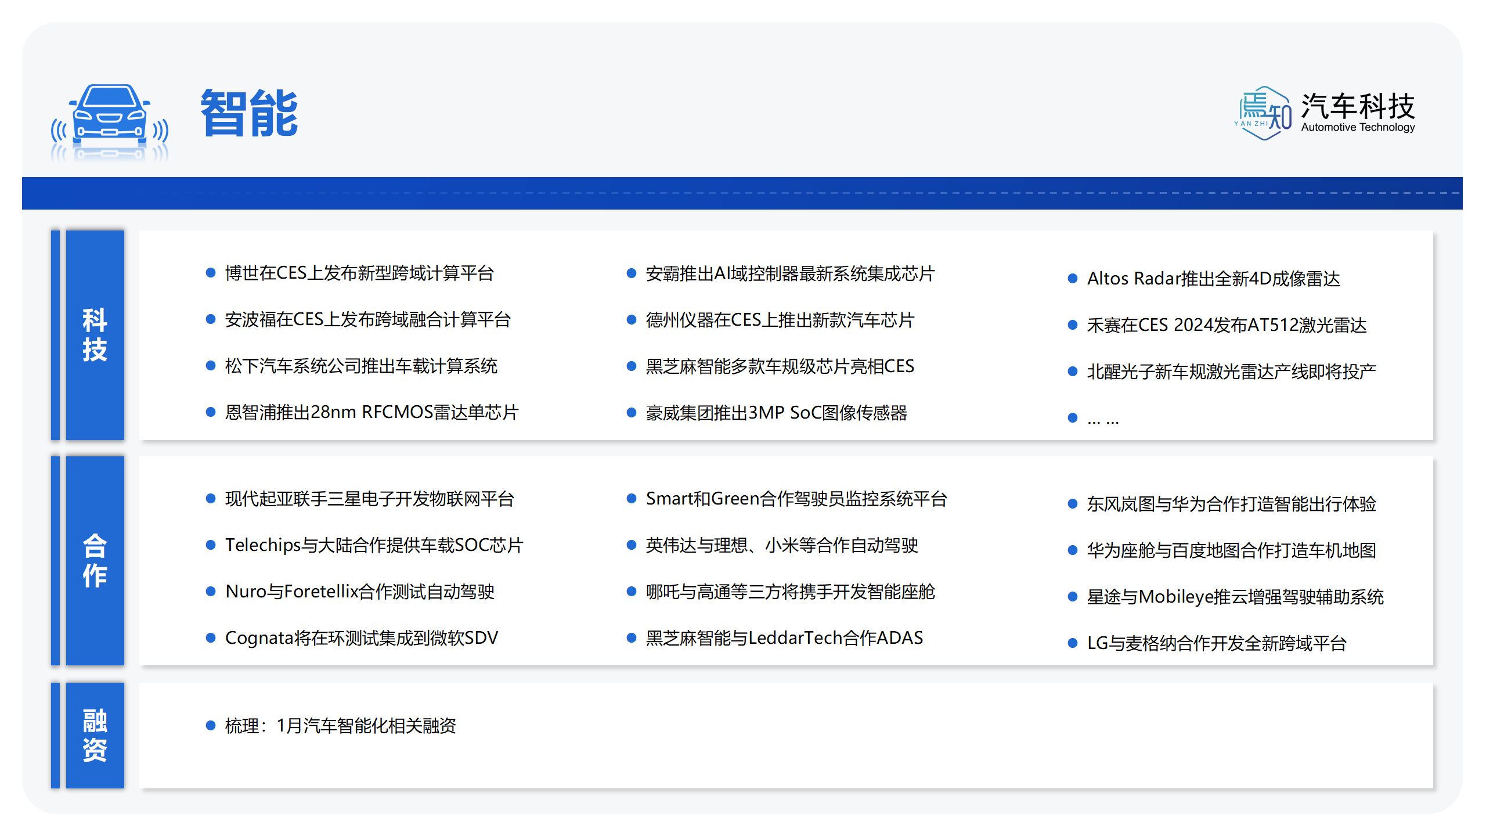The image size is (1486, 836).
Task: Click Smart和Green合作驾驶员监控系统平台
Action: click(796, 499)
